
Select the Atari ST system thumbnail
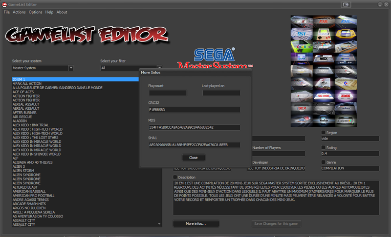[302, 34]
